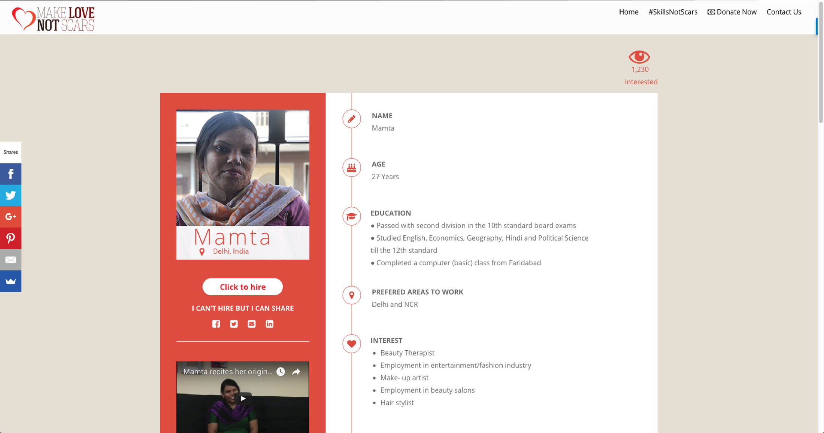The image size is (824, 433).
Task: Share on Facebook from left sidebar
Action: click(10, 174)
